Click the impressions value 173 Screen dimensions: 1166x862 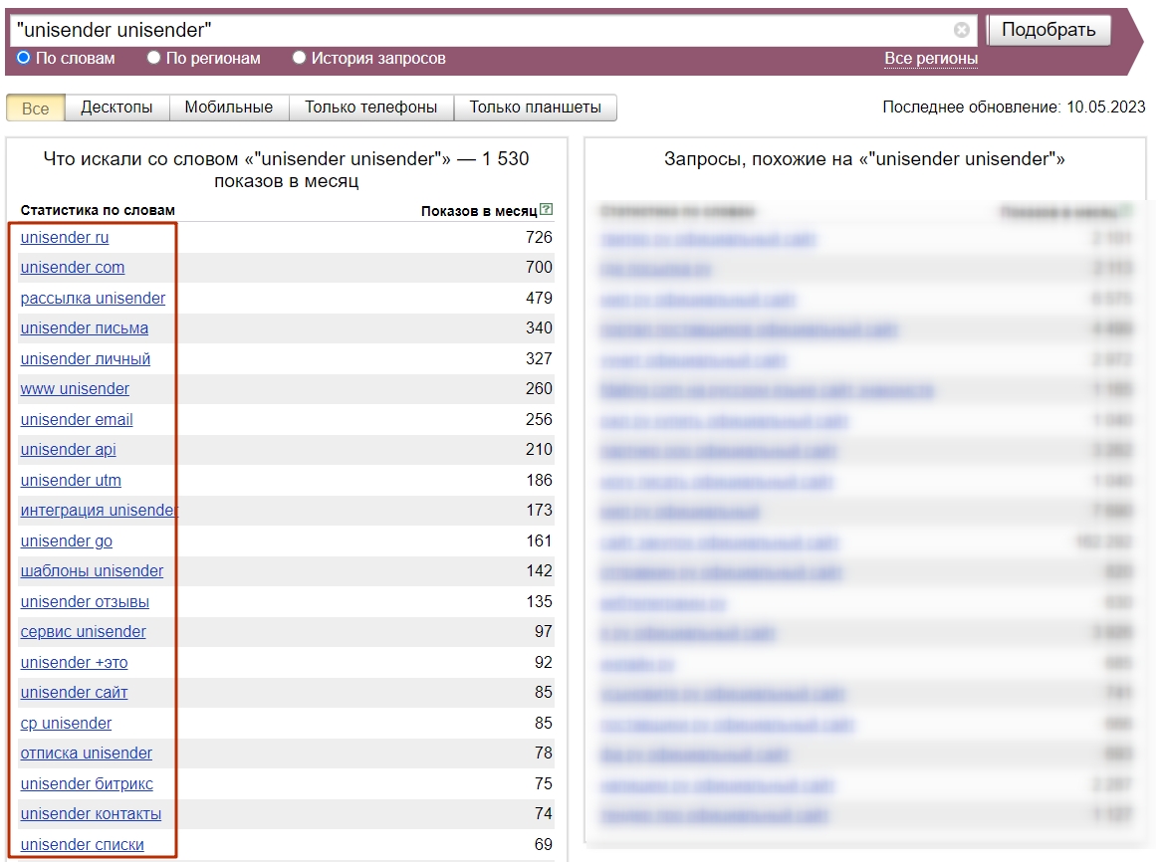click(539, 511)
